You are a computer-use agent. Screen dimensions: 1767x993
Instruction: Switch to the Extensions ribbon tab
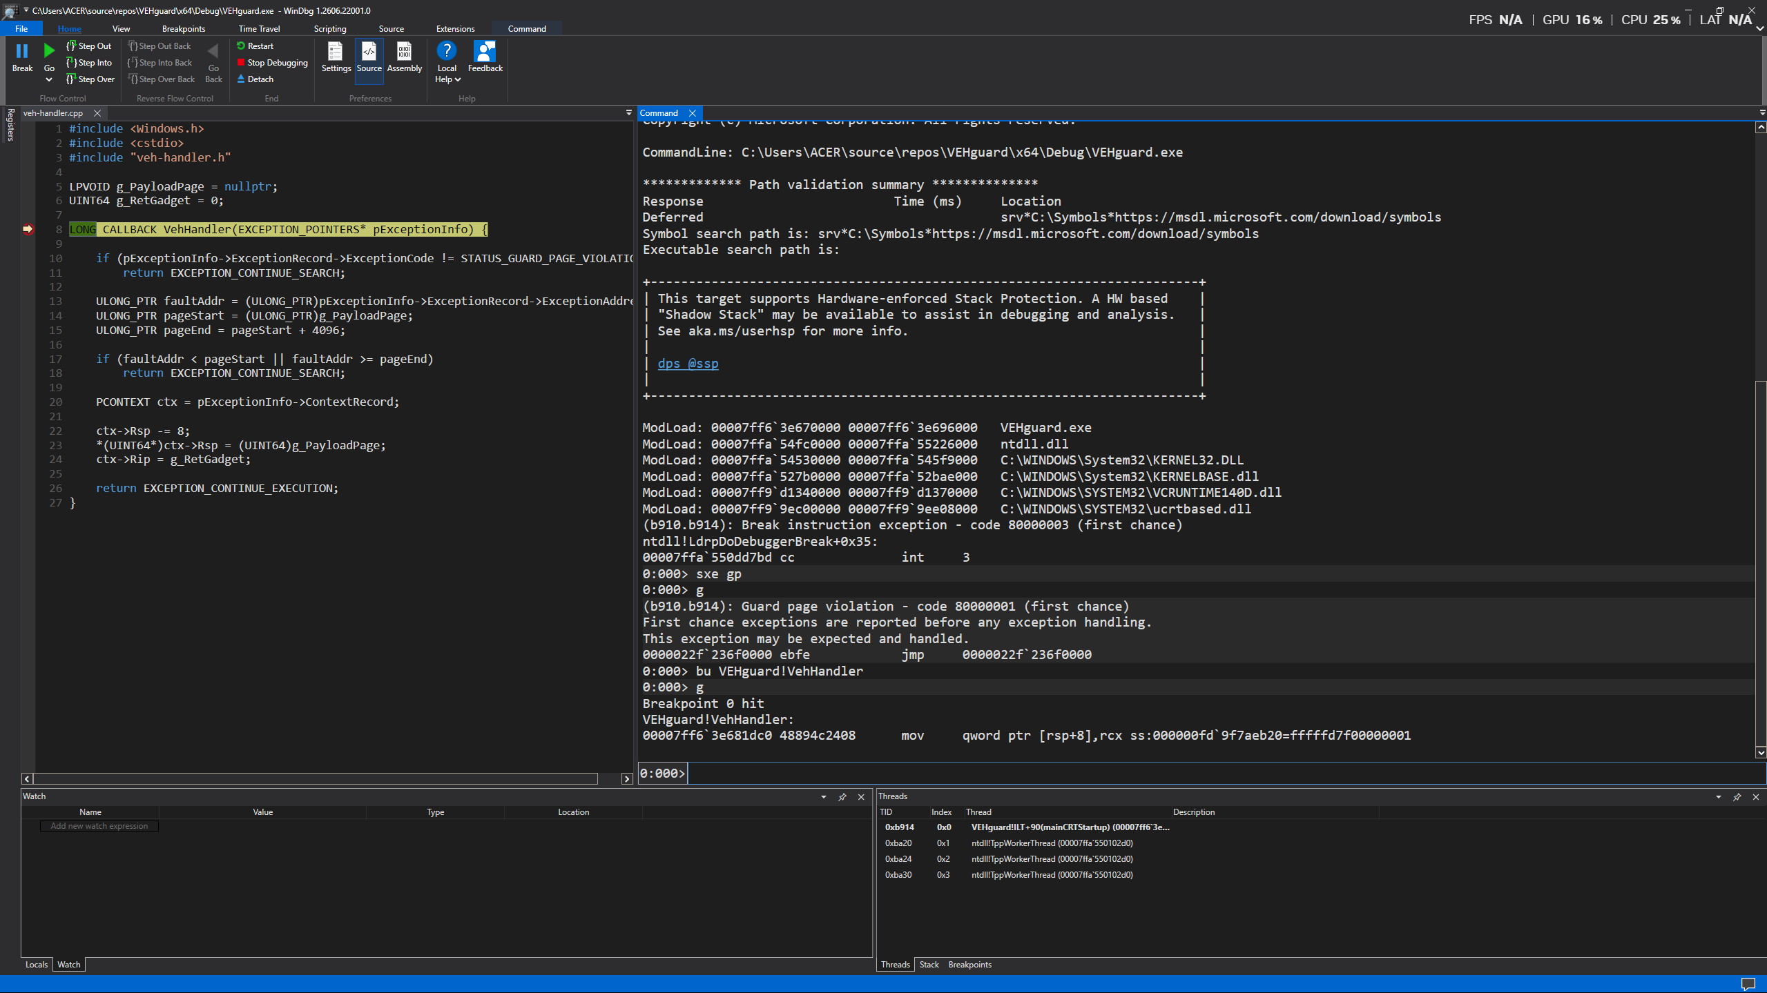click(455, 29)
